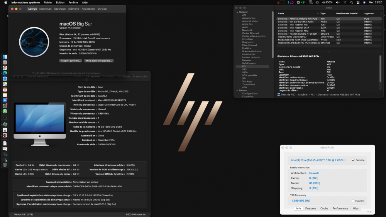Image resolution: width=386 pixels, height=217 pixels.
Task: Open the Informations système menu
Action: pos(25,2)
